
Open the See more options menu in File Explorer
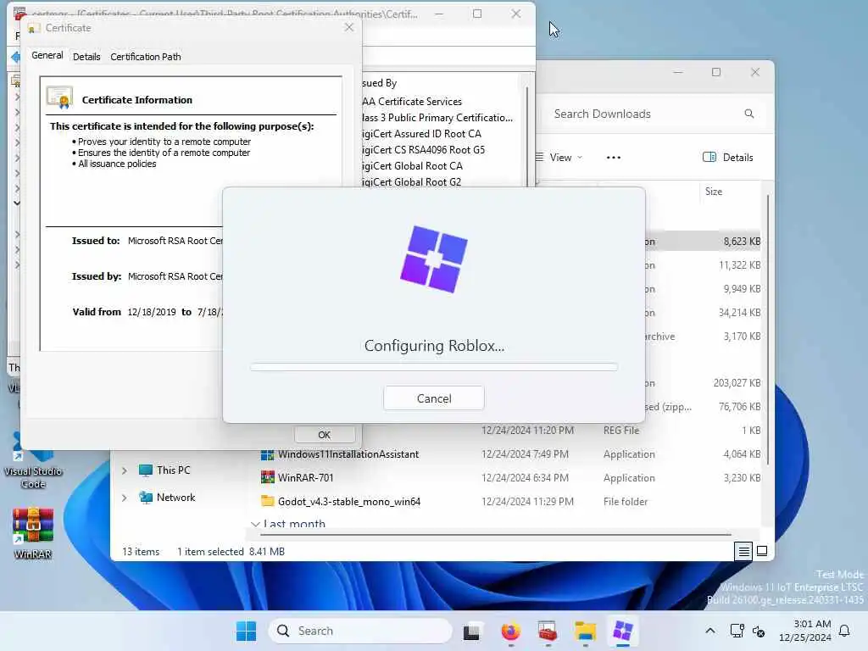click(614, 157)
